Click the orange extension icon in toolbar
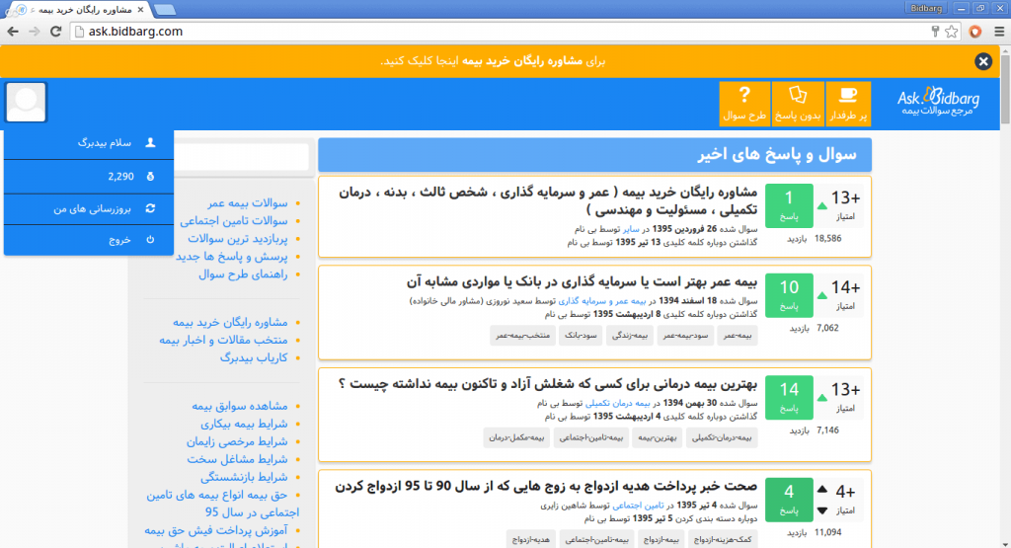The height and width of the screenshot is (548, 1011). [975, 32]
